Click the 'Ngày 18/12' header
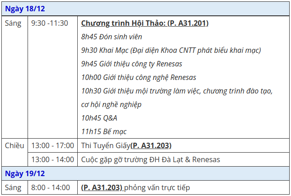 pos(145,9)
